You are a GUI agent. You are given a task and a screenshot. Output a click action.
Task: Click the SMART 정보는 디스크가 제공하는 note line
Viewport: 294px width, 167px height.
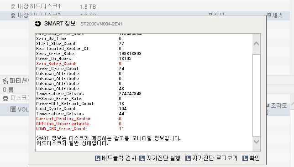point(108,138)
